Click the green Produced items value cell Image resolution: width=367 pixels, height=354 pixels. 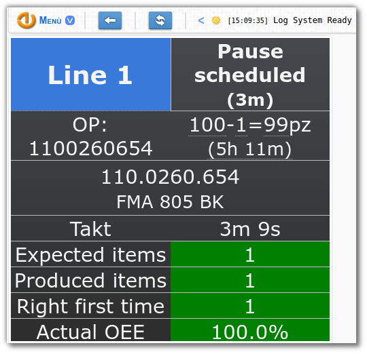click(x=250, y=280)
